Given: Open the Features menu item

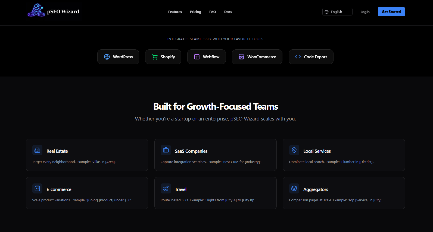Looking at the screenshot, I should (175, 12).
